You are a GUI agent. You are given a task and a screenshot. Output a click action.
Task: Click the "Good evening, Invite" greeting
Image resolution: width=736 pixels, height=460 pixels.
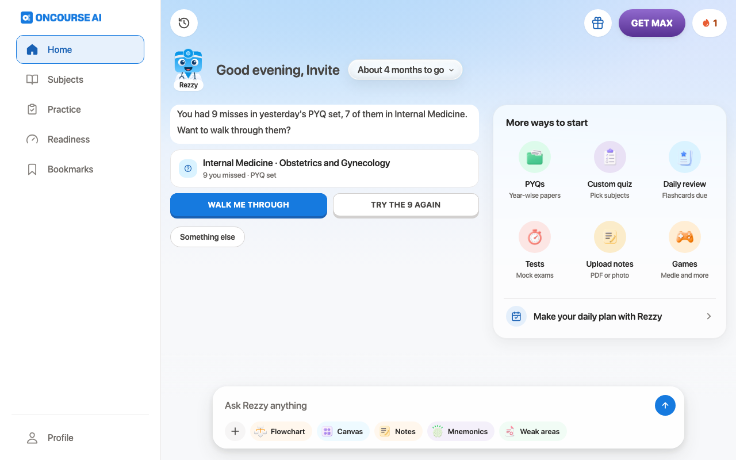(278, 70)
